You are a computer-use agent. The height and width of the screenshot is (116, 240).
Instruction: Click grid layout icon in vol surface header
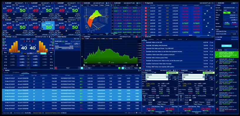coord(107,3)
